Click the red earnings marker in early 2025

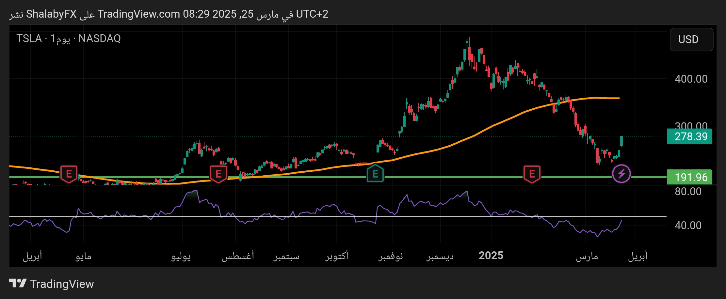click(x=532, y=174)
